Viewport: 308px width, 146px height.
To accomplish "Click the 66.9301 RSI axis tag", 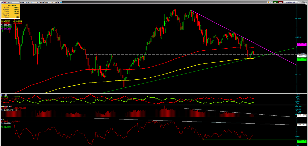I will [302, 124].
